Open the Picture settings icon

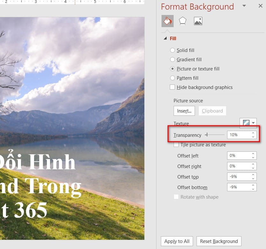click(x=198, y=20)
